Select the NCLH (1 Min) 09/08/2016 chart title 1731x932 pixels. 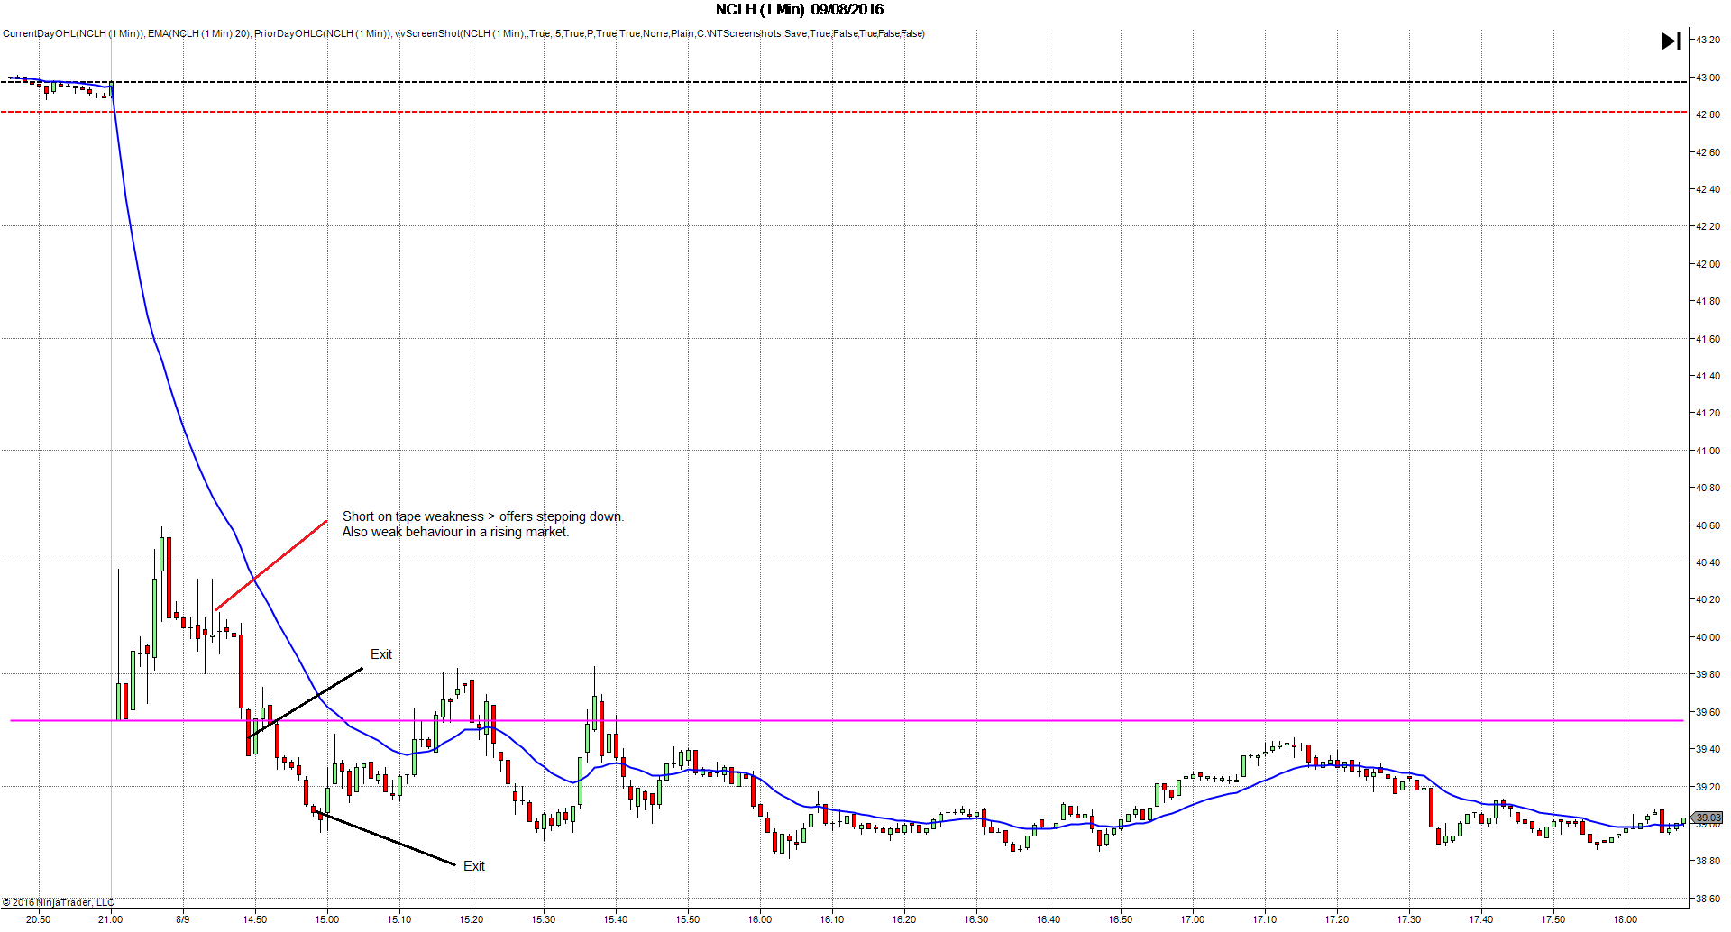(800, 9)
